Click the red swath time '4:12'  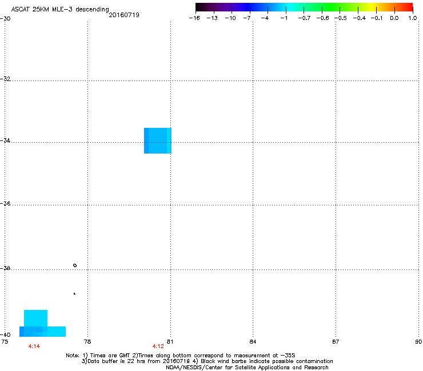158,346
